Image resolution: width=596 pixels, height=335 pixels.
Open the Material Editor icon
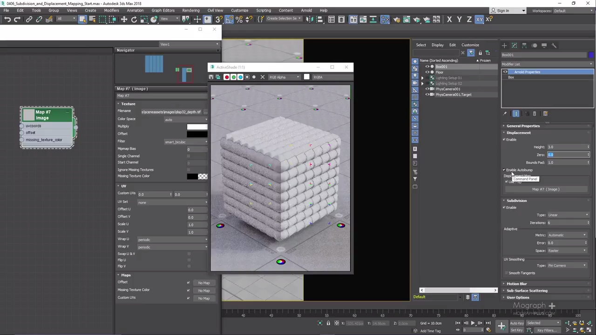click(x=385, y=19)
